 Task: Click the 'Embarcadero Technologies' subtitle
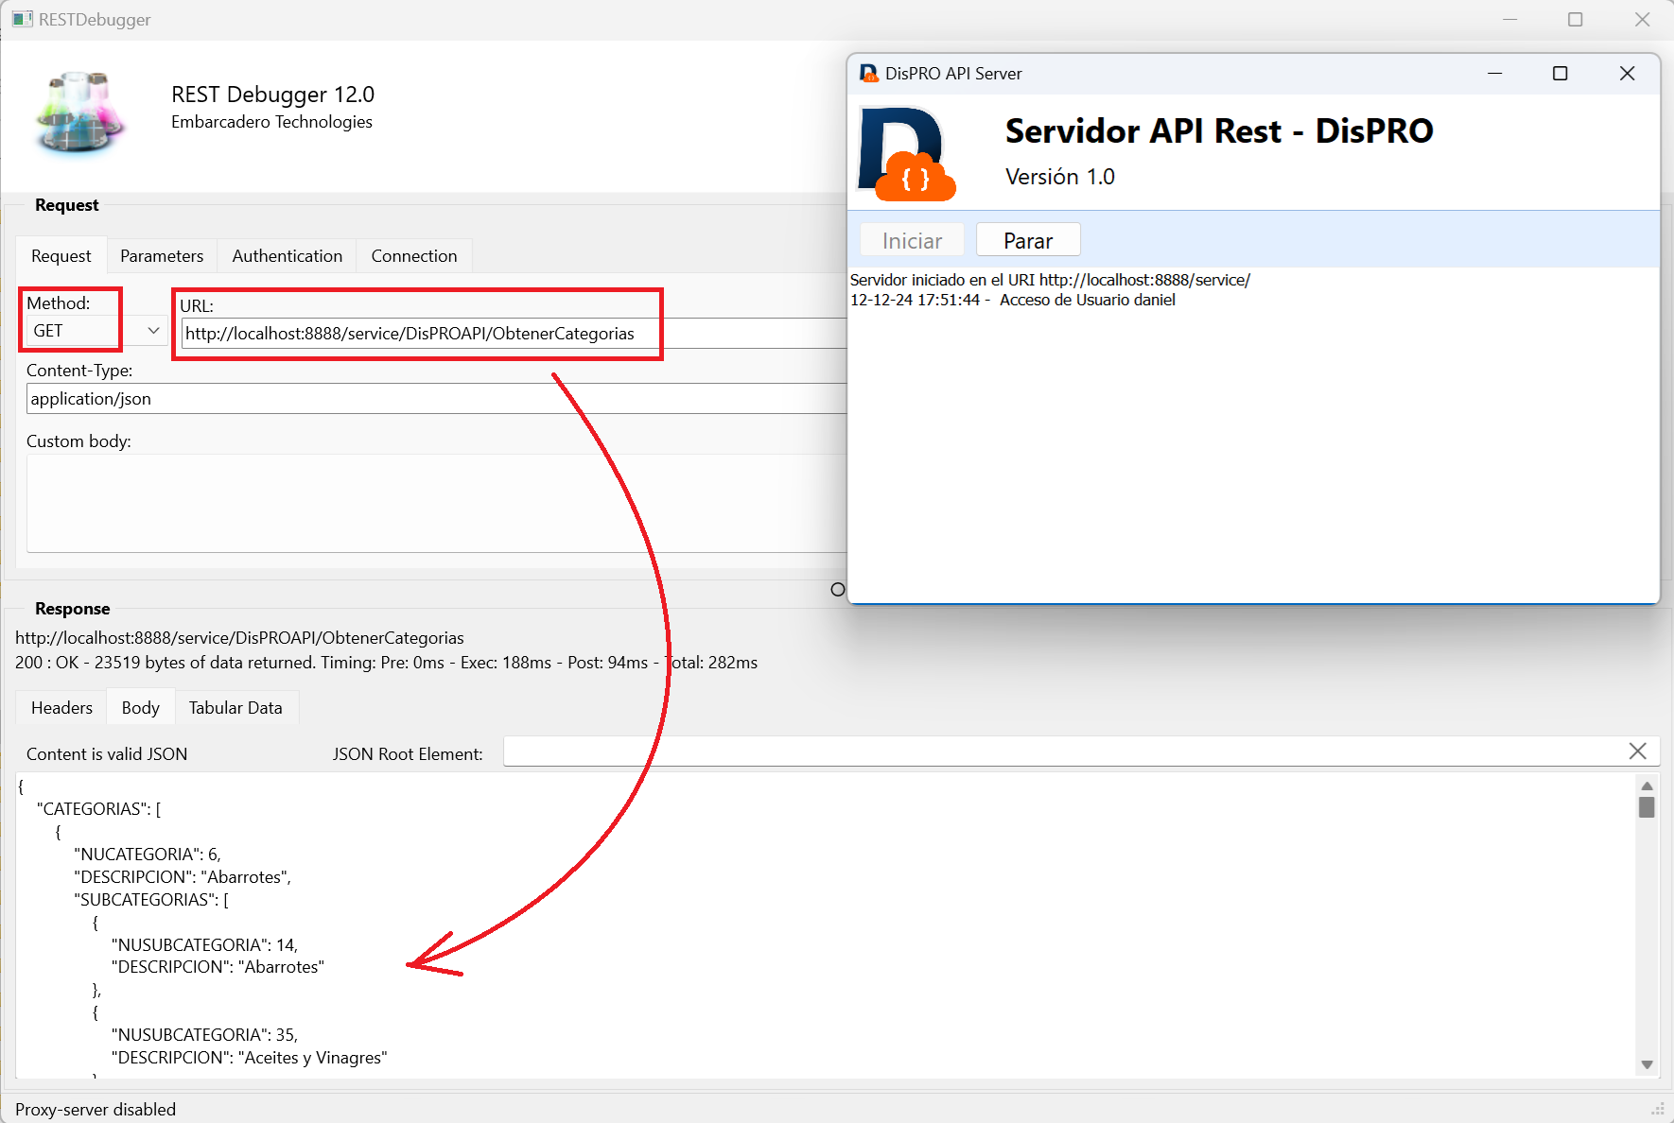pos(271,122)
